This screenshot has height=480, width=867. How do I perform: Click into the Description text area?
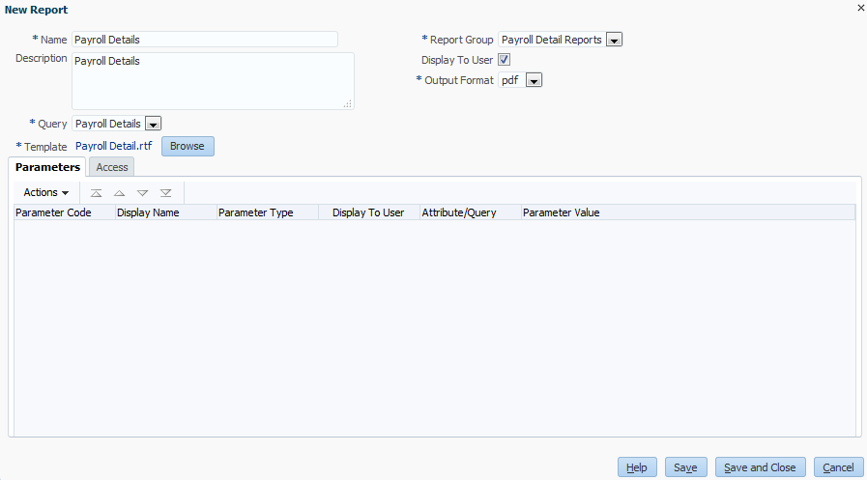click(213, 81)
